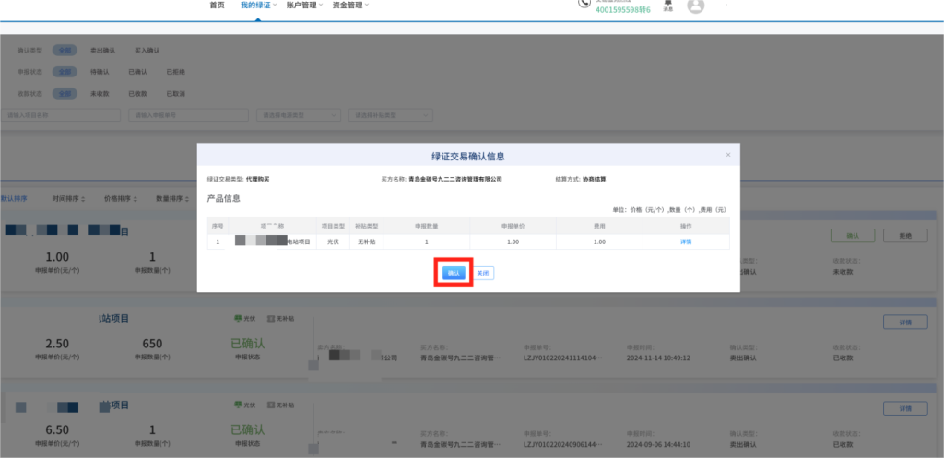
Task: Expand the 账户管理 dropdown menu
Action: [x=303, y=6]
